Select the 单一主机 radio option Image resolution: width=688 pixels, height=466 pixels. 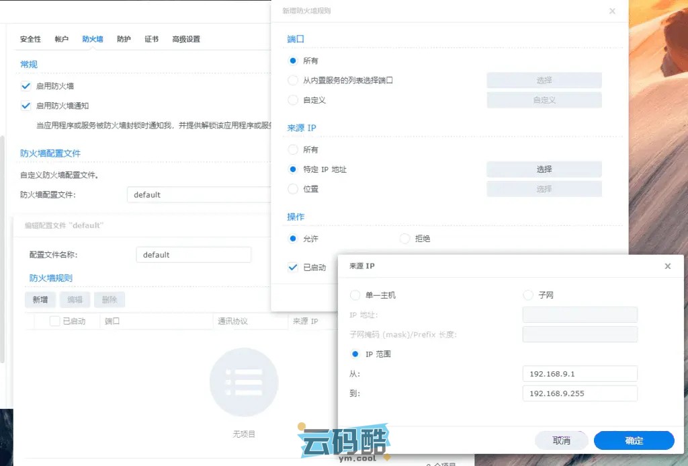(355, 295)
